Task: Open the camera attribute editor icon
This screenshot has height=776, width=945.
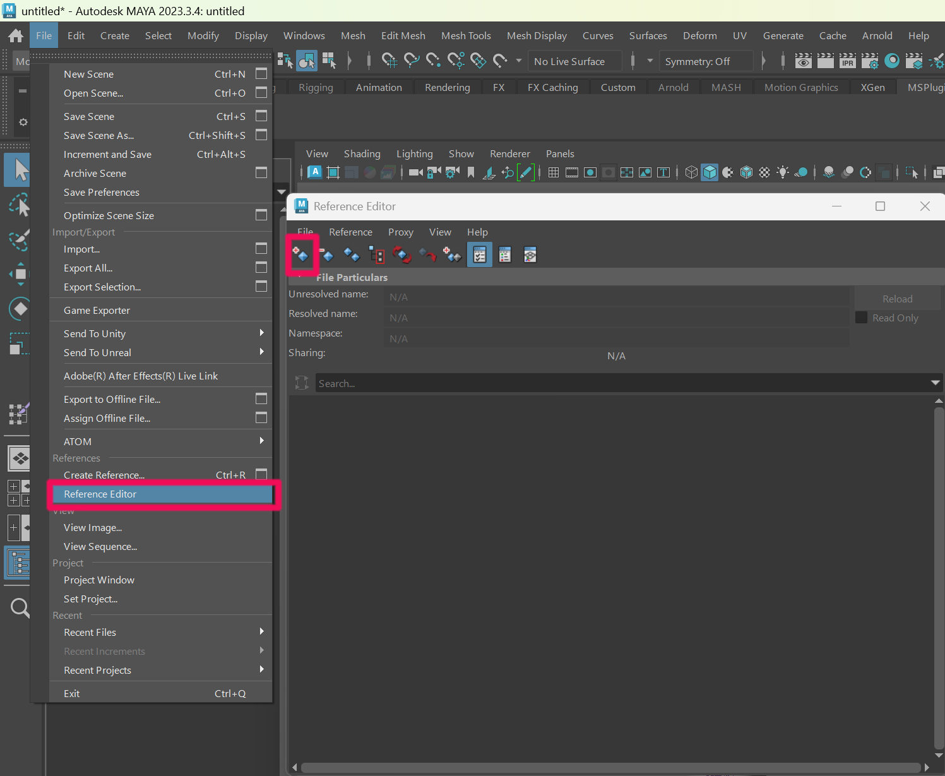Action: (451, 172)
